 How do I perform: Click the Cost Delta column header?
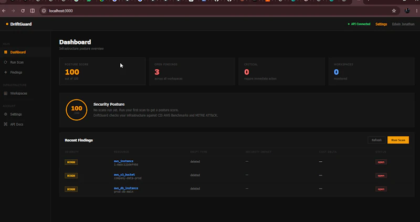(328, 152)
